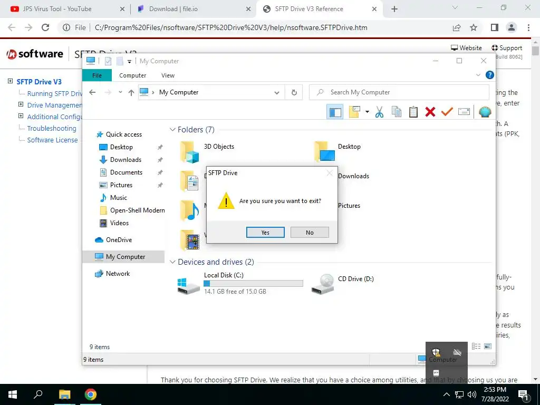Collapse the Devices and drives (2) group
Image resolution: width=540 pixels, height=405 pixels.
pos(172,262)
